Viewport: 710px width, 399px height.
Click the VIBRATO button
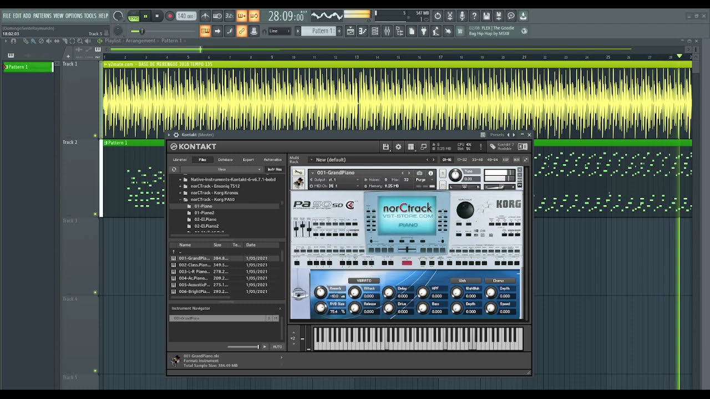364,280
